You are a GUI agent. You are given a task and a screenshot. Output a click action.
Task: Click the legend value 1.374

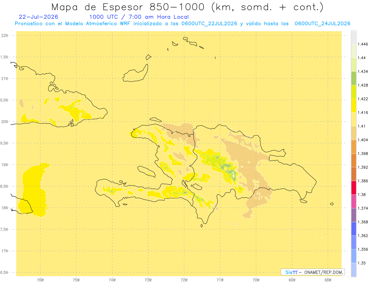(363, 208)
